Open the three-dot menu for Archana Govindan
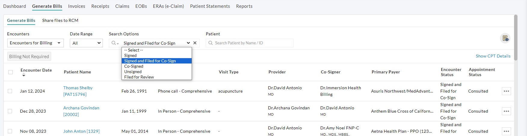This screenshot has height=136, width=527. click(x=506, y=111)
